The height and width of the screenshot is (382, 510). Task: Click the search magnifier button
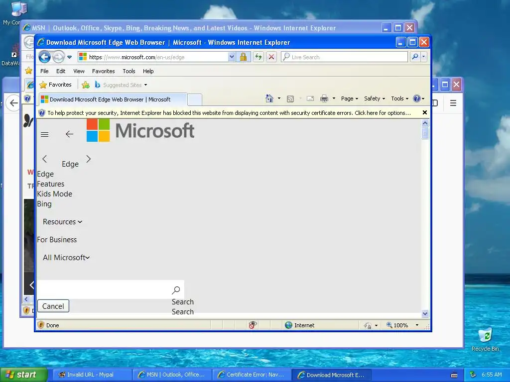[415, 57]
